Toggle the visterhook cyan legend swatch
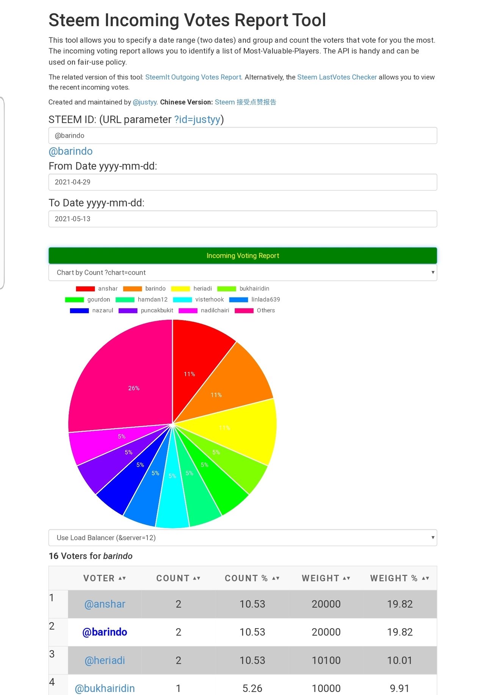 [x=182, y=300]
